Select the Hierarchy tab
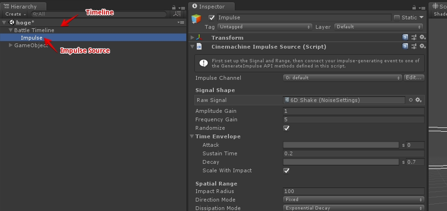This screenshot has height=211, width=447. pyautogui.click(x=23, y=7)
